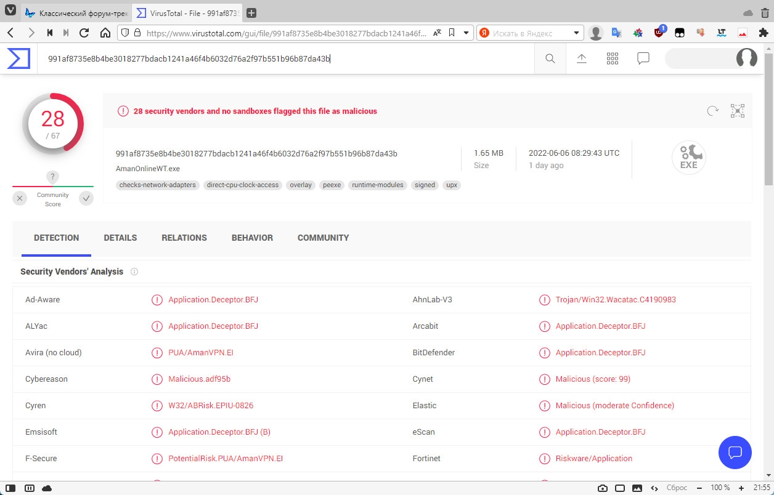Click the detection score 28/67 gauge
The height and width of the screenshot is (495, 774).
coord(53,124)
